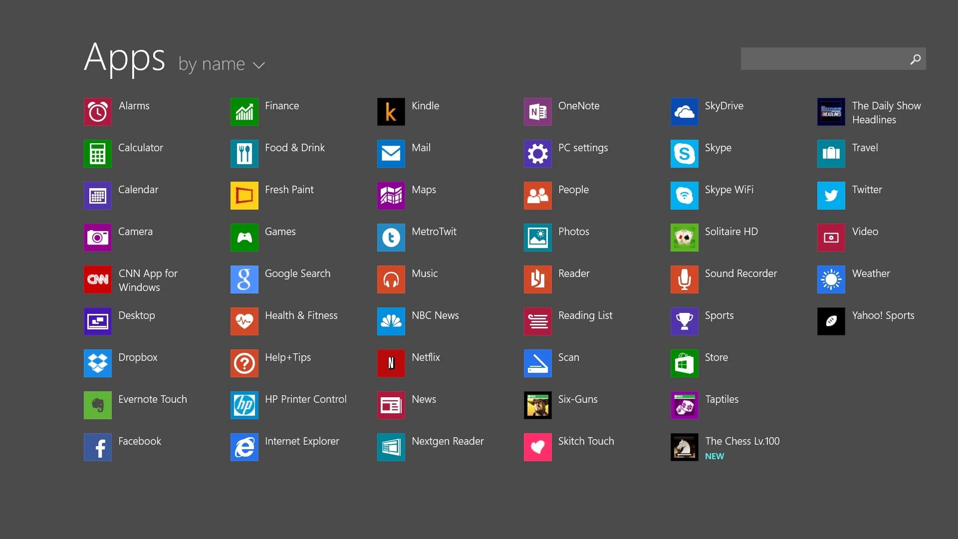Expand the 'by name' sort dropdown
The width and height of the screenshot is (958, 539).
click(212, 64)
